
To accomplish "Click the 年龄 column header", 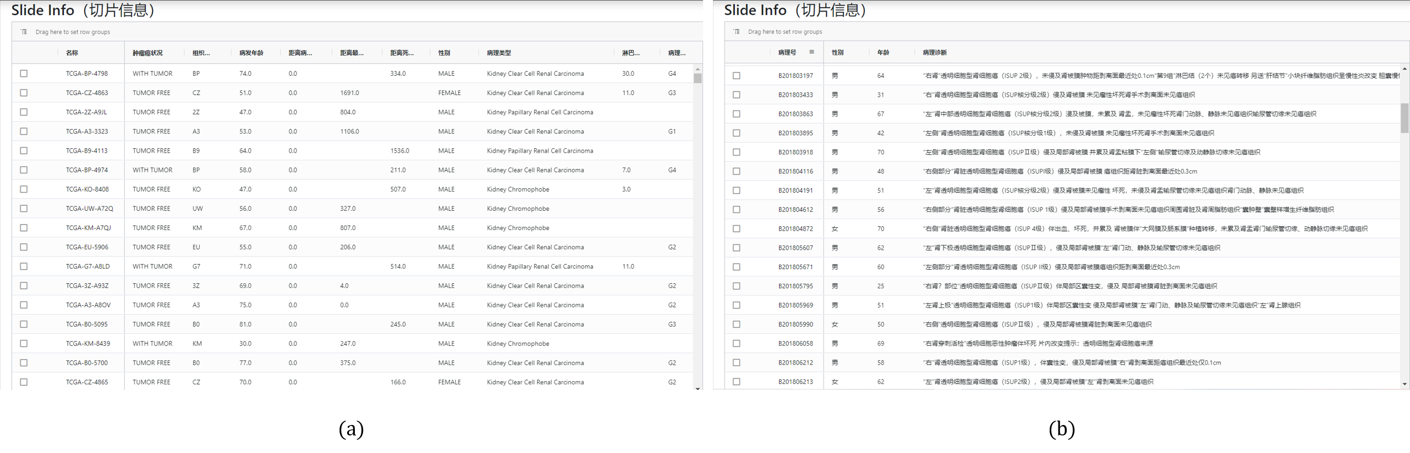I will pyautogui.click(x=883, y=52).
